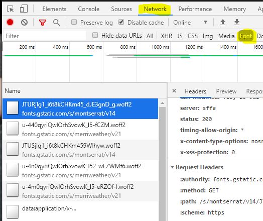Open the Performance tab
Image resolution: width=263 pixels, height=221 pixels.
pos(195,9)
